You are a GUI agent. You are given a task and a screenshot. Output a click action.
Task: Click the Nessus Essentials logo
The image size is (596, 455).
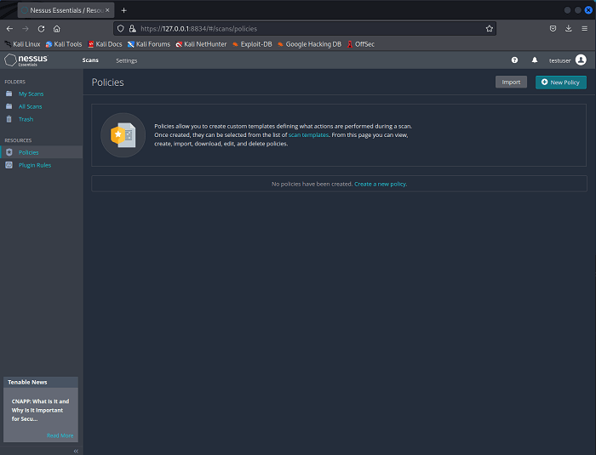(x=26, y=60)
